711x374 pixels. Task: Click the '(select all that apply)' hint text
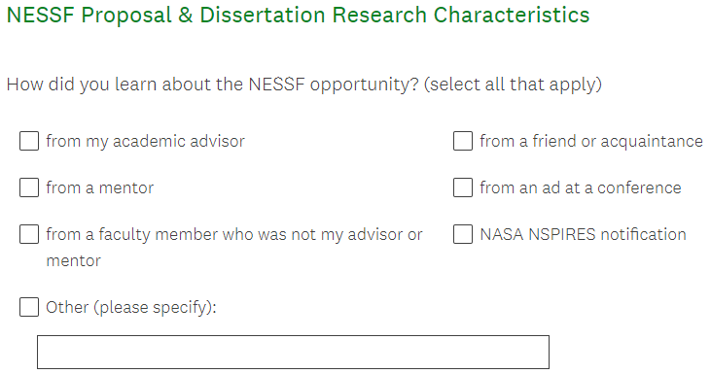pyautogui.click(x=513, y=85)
